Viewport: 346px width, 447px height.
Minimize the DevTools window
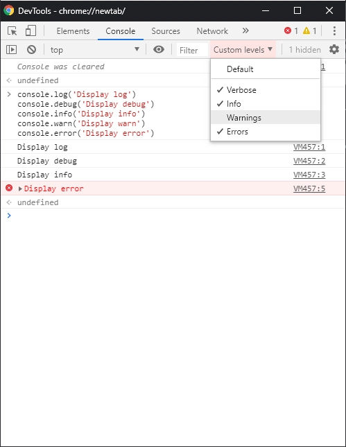point(266,10)
